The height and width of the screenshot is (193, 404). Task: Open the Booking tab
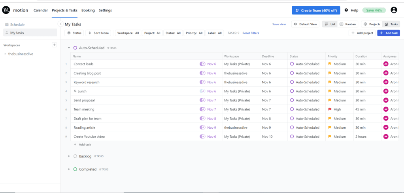(88, 10)
